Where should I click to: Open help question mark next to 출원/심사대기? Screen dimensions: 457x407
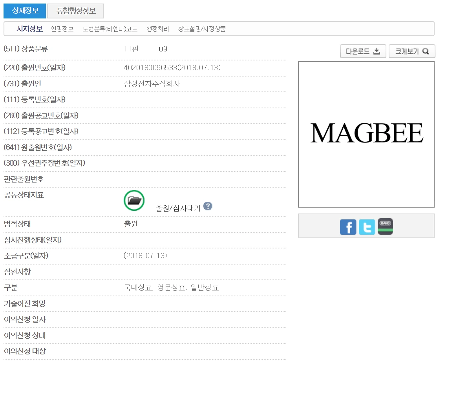coord(208,206)
